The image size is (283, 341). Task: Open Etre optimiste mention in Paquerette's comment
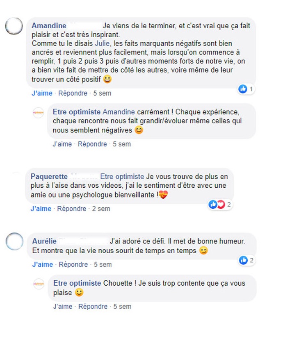coord(122,176)
